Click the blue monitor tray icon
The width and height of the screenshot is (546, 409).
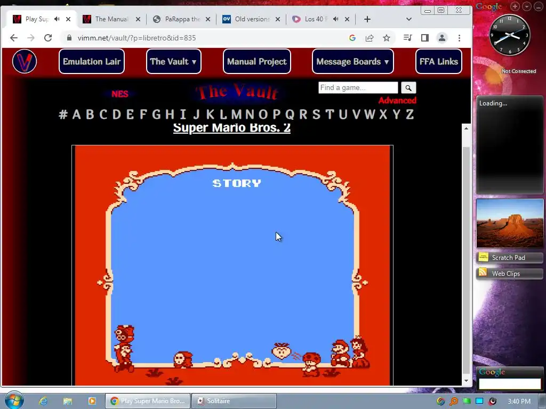(x=479, y=402)
